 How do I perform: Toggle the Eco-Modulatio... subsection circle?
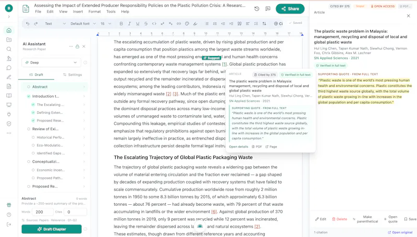point(33,146)
